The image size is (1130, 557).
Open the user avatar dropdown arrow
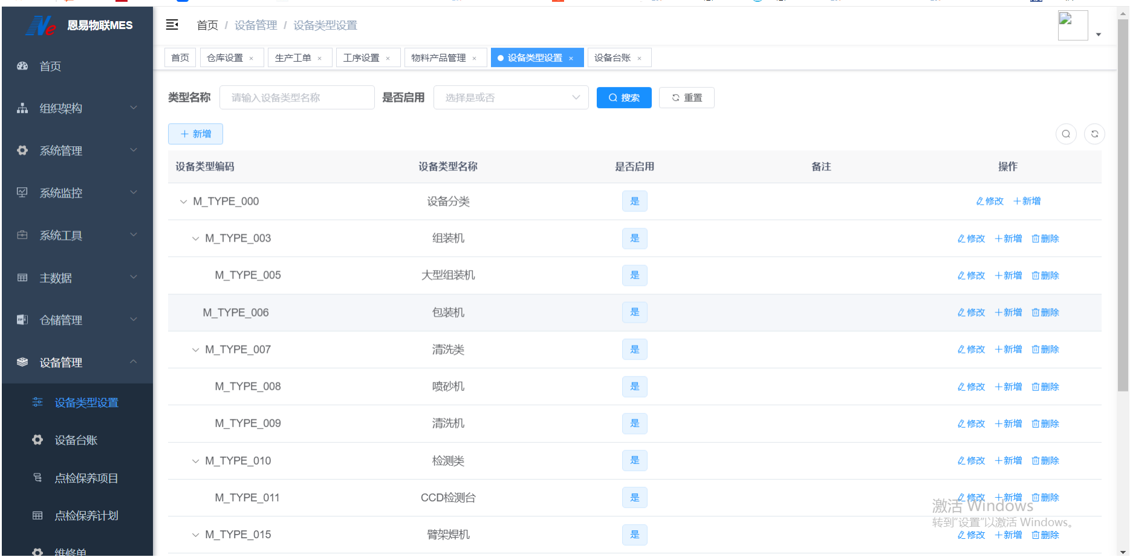[x=1099, y=34]
